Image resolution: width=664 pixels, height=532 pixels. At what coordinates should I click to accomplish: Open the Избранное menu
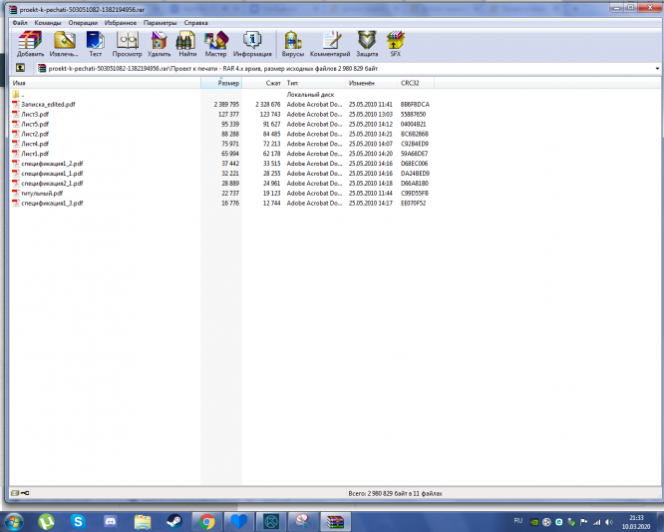[121, 23]
